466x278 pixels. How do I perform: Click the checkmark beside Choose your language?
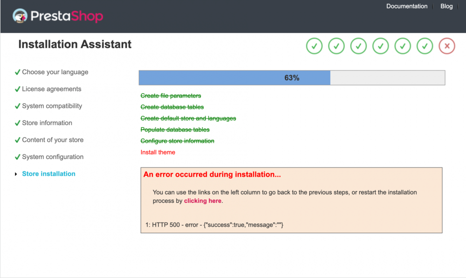(x=18, y=72)
